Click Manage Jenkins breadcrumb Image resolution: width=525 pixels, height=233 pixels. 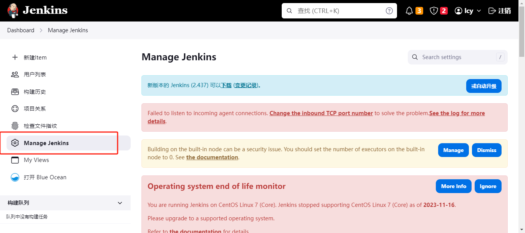(x=68, y=30)
